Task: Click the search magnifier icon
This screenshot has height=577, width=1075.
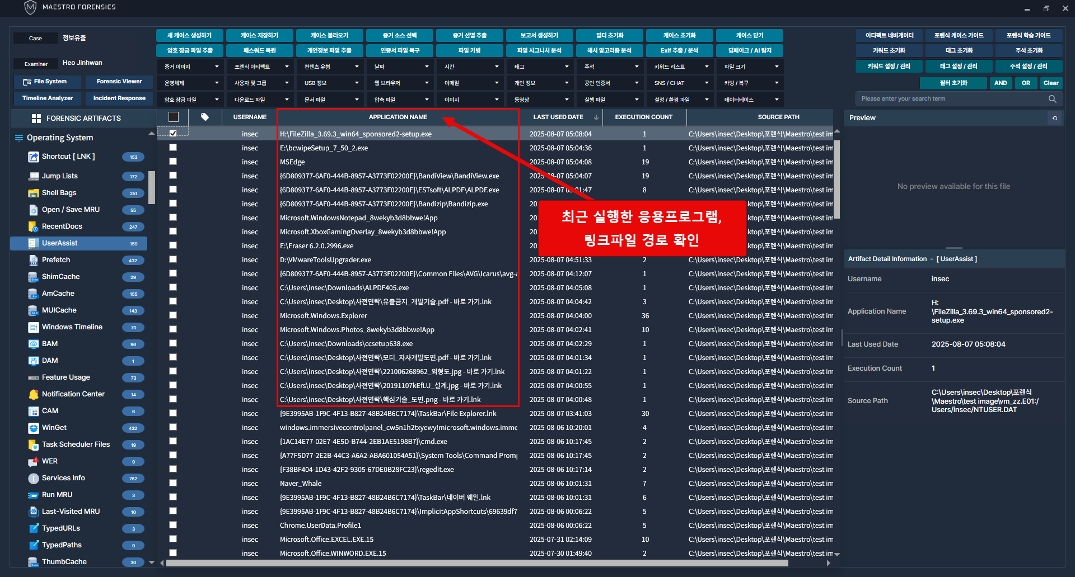Action: (x=1052, y=99)
